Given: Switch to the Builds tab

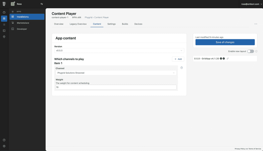Looking at the screenshot, I should (125, 24).
